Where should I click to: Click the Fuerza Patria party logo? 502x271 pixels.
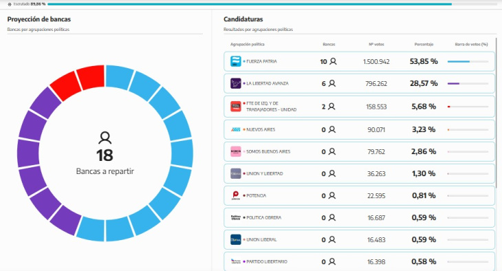pos(236,61)
